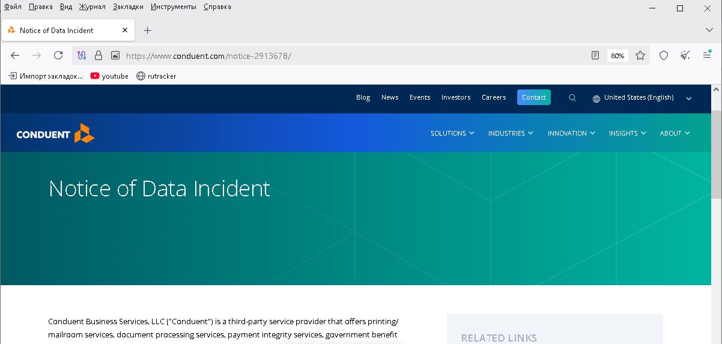This screenshot has height=344, width=722.
Task: Open reader view icon in address bar
Action: coord(595,55)
